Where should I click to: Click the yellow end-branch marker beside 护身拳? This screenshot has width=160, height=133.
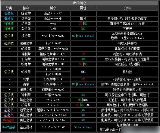tap(9, 64)
